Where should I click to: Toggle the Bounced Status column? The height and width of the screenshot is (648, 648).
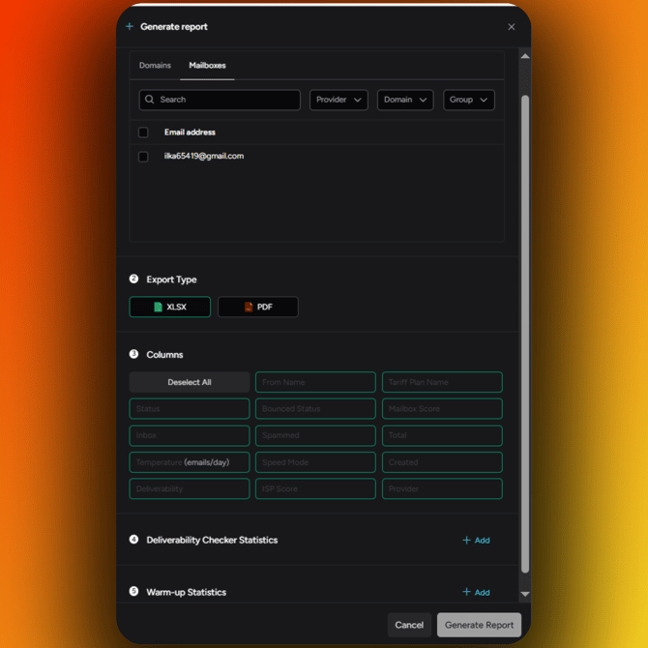point(315,409)
